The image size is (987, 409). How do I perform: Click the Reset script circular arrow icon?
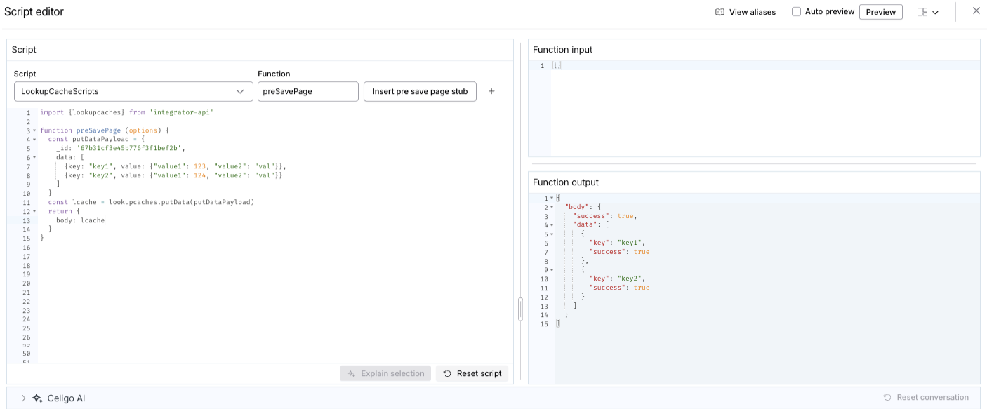click(x=447, y=373)
